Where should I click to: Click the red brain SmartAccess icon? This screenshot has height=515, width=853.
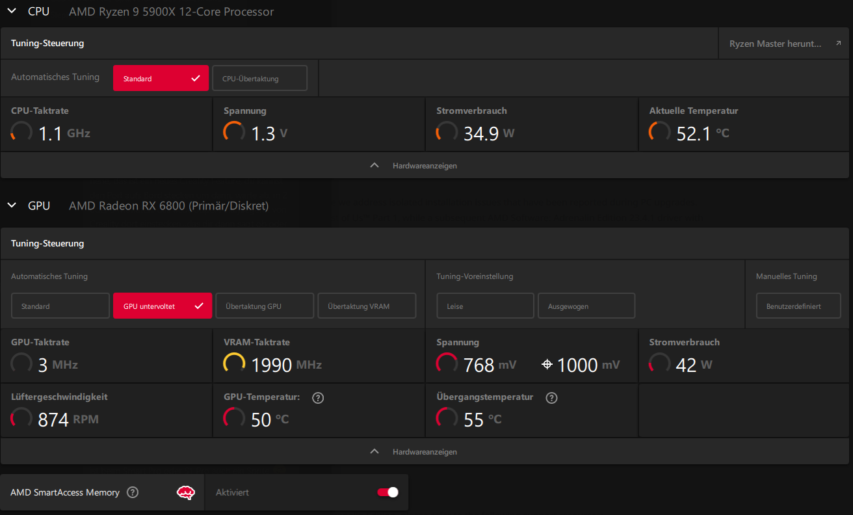tap(186, 492)
